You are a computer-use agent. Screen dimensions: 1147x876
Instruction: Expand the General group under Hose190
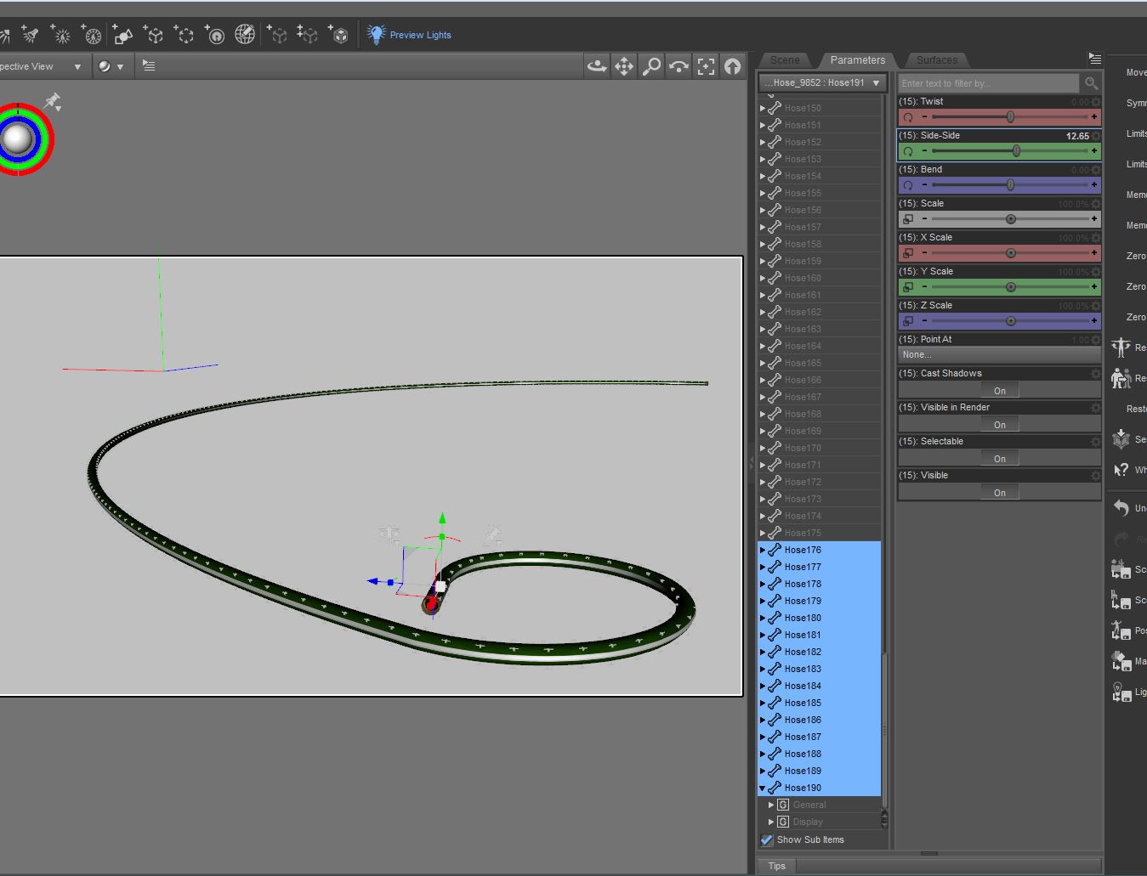pyautogui.click(x=771, y=805)
